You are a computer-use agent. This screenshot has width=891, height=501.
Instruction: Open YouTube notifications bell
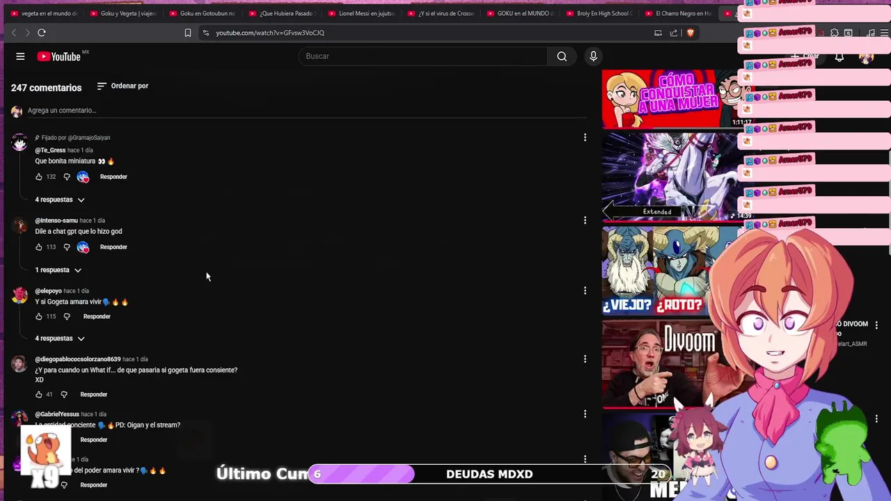click(839, 57)
